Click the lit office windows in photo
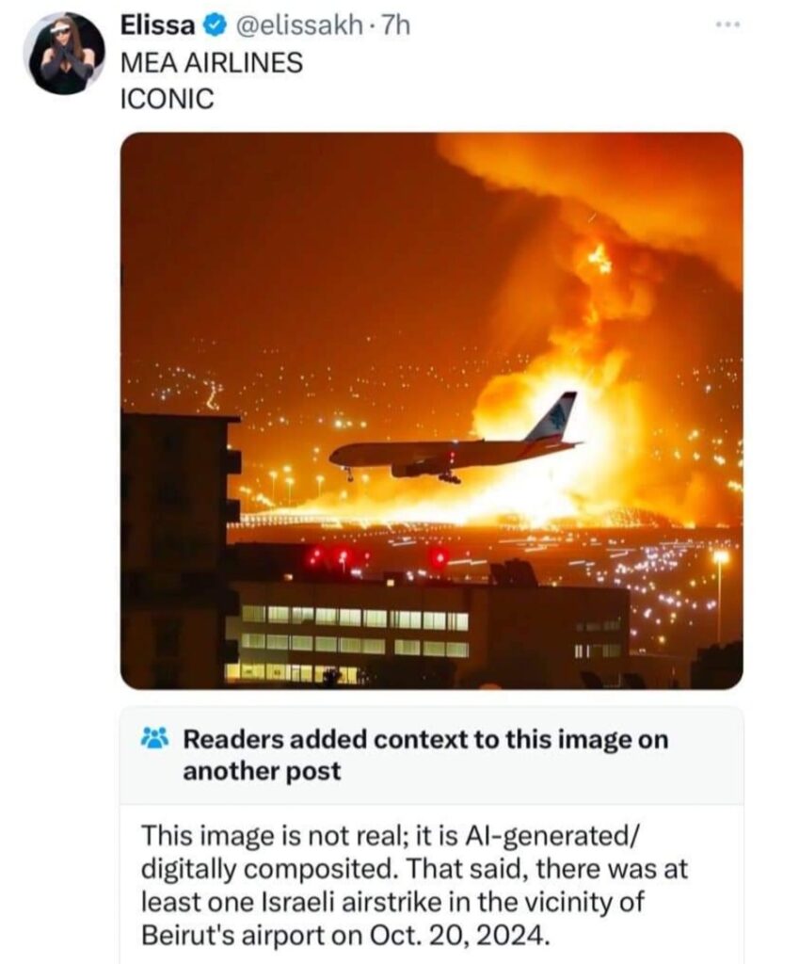799x964 pixels. pyautogui.click(x=355, y=632)
